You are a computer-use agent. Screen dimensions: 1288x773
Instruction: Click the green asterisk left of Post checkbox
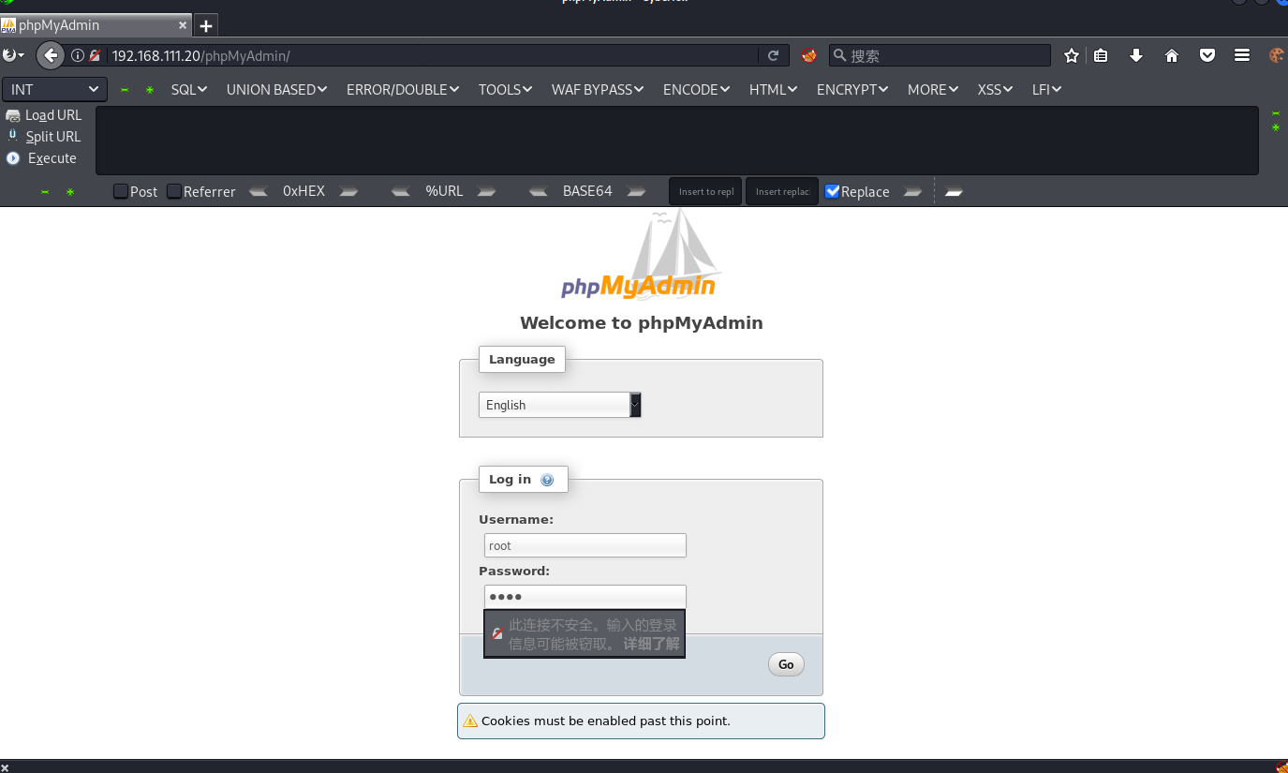(70, 192)
